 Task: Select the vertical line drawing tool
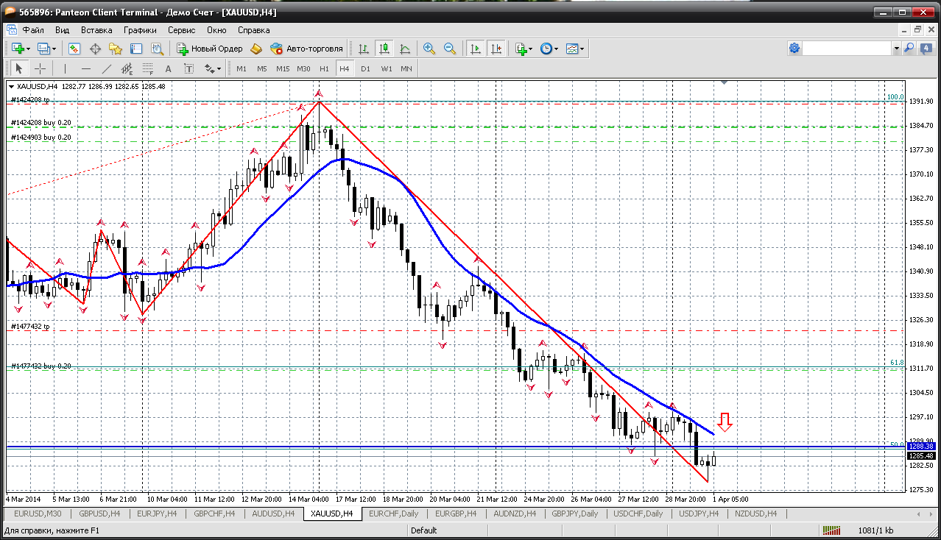point(65,68)
